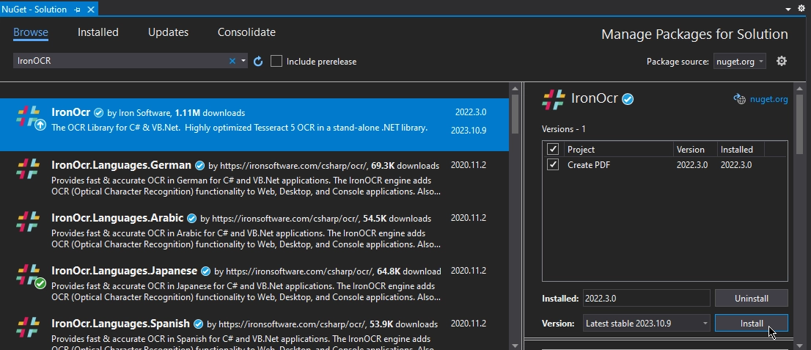Click the refresh icon beside search box
This screenshot has height=350, width=811.
[258, 62]
